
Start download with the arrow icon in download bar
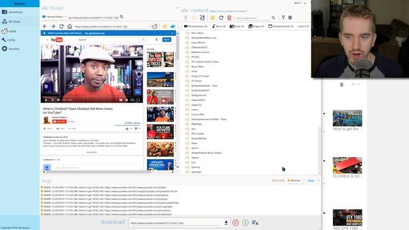[226, 222]
